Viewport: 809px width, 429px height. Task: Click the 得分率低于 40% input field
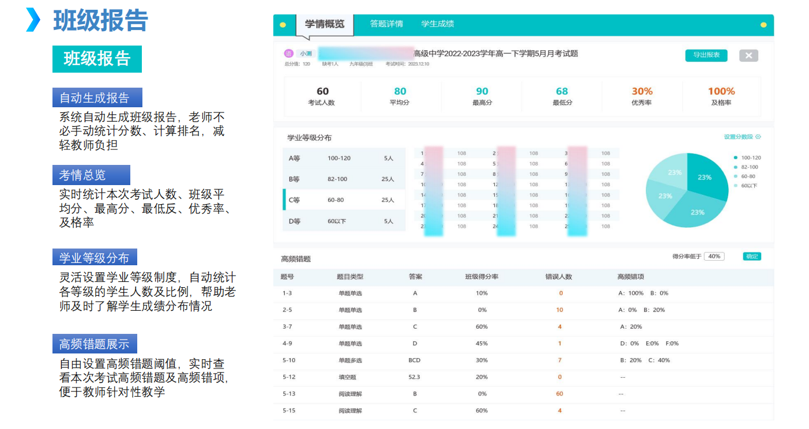pos(714,257)
